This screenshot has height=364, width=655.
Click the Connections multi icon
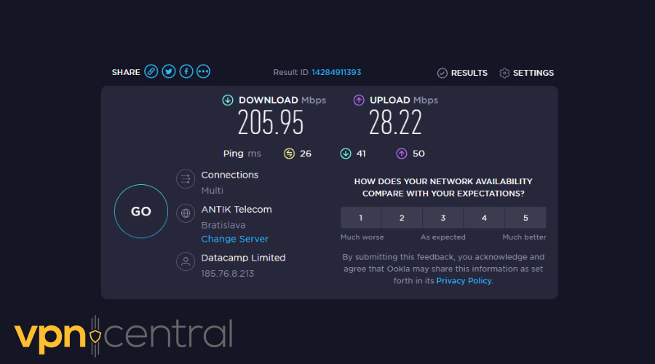(186, 179)
